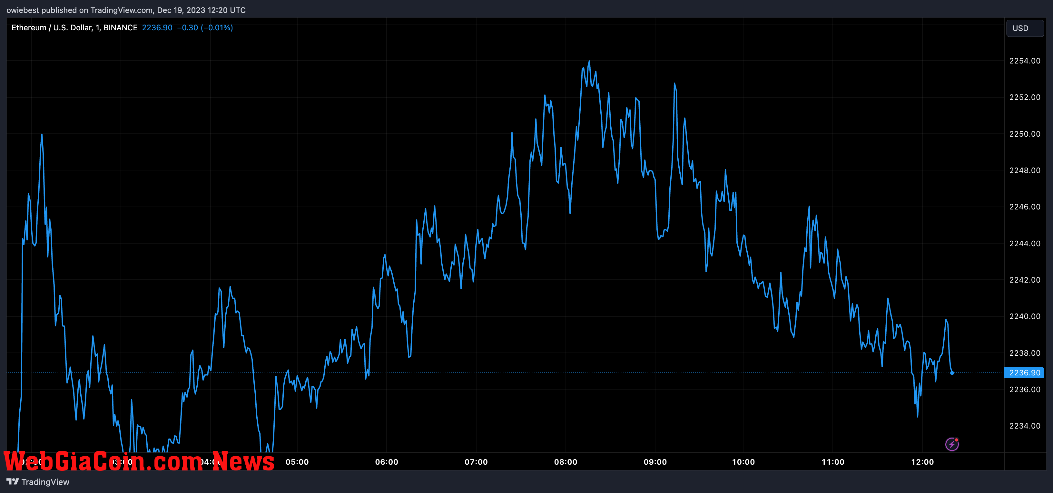Click the 12:00 time axis label
The width and height of the screenshot is (1053, 493).
tap(923, 462)
